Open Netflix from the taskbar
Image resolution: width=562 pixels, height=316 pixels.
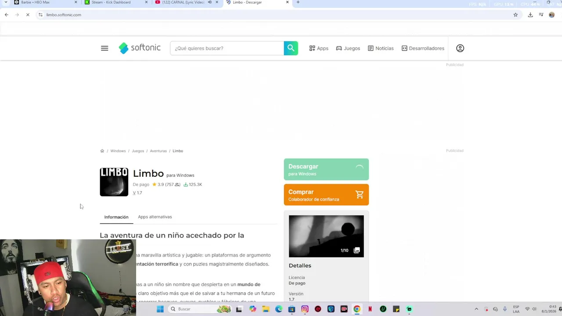370,309
